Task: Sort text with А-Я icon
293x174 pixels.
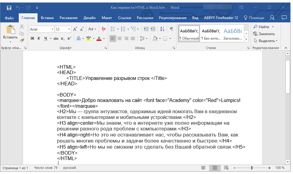Action: pyautogui.click(x=162, y=29)
